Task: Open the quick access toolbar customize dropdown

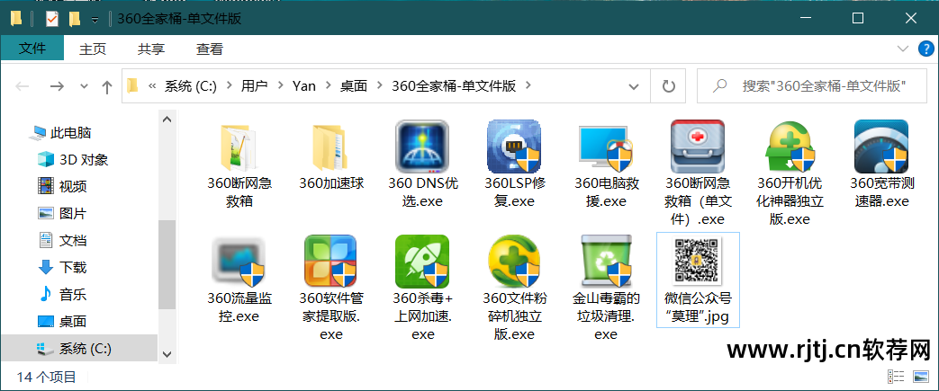Action: click(x=95, y=20)
